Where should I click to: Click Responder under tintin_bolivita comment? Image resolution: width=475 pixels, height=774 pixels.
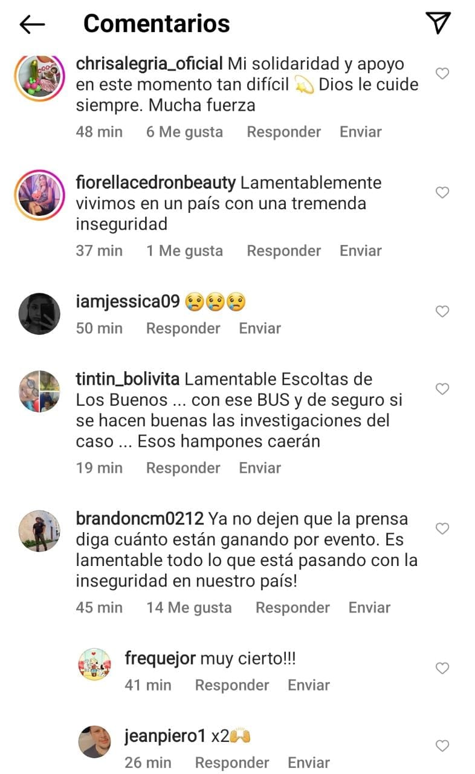tap(183, 468)
